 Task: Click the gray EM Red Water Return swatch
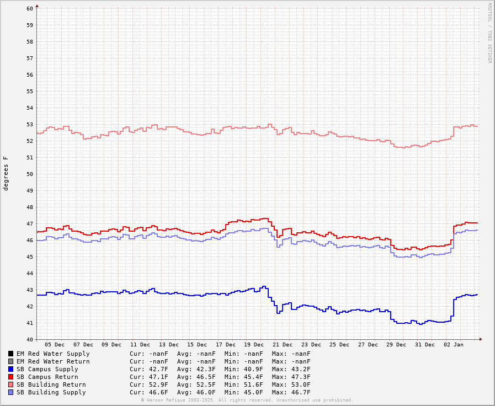click(10, 361)
